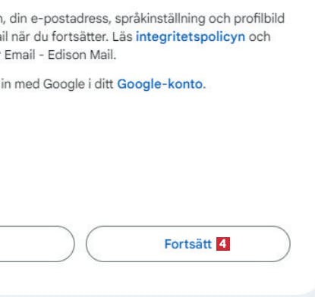
Task: Open the integritetspolicyn link
Action: [191, 37]
